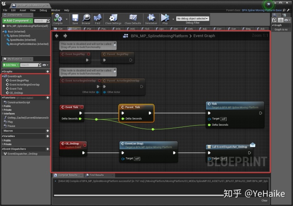Navigate forward in graph history

65,36
